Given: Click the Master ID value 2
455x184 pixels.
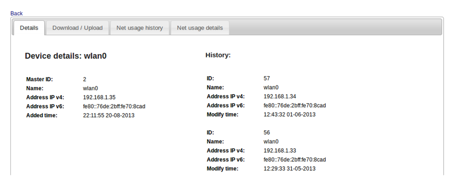Looking at the screenshot, I should tap(85, 80).
